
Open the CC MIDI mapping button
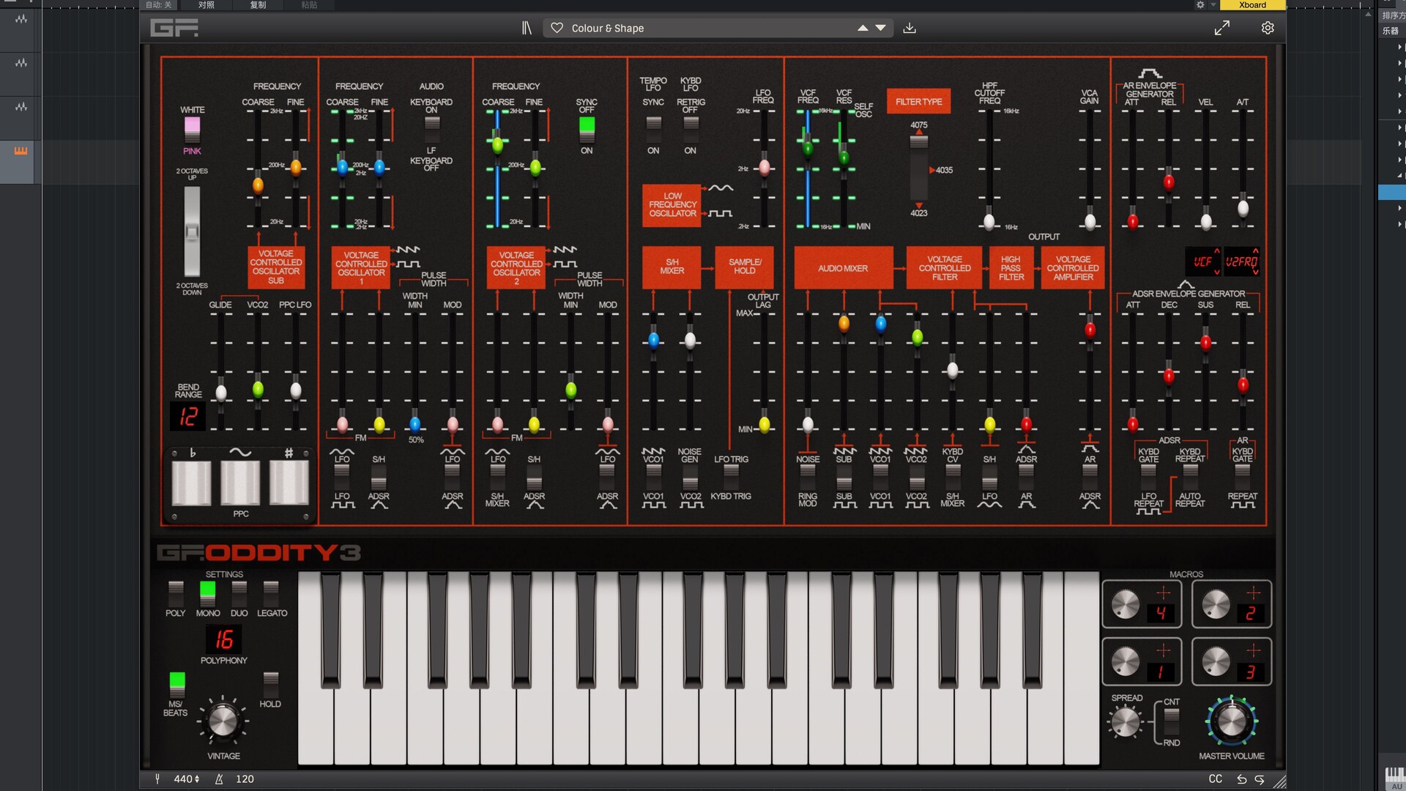tap(1216, 779)
